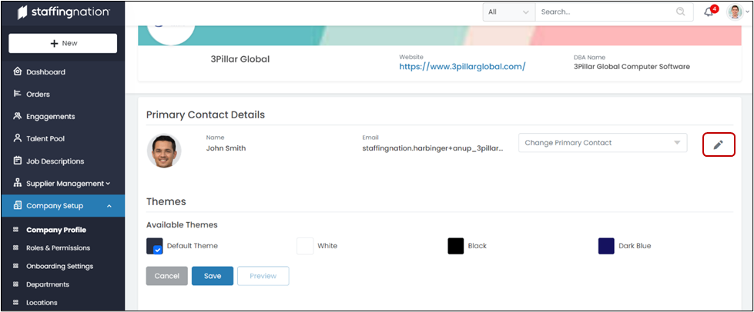
Task: Click the 3Pillar Global company name
Action: pos(240,59)
